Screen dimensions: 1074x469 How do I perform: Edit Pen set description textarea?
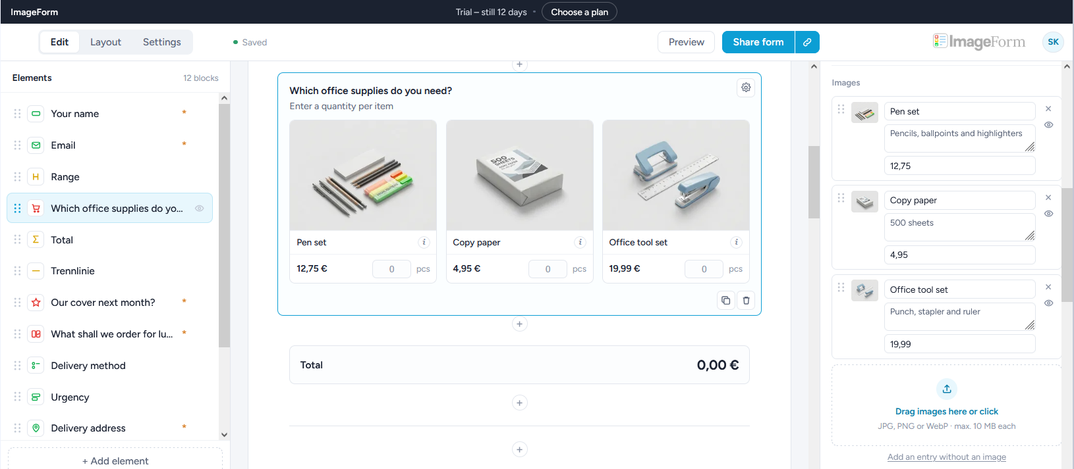pyautogui.click(x=959, y=139)
